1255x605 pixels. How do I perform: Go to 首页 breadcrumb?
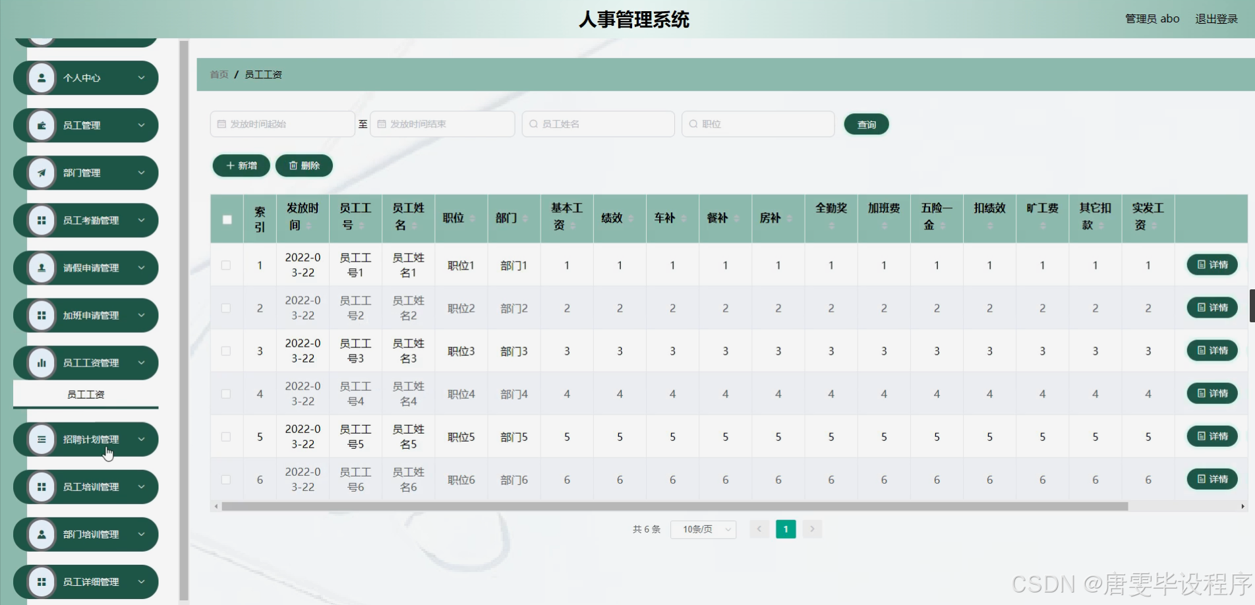pyautogui.click(x=219, y=74)
